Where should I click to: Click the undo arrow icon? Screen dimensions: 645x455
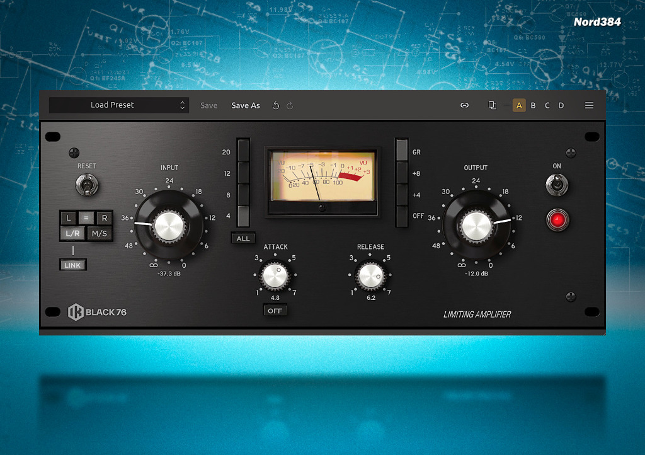(276, 106)
